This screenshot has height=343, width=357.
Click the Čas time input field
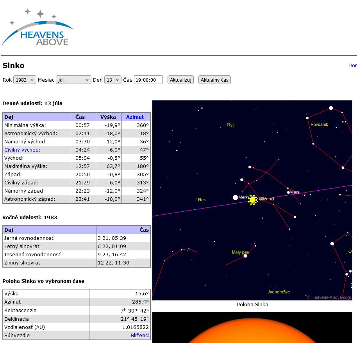click(148, 80)
